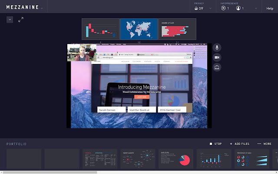This screenshot has height=174, width=278.
Task: Click the Introducing Mezzanine headline
Action: (x=142, y=87)
